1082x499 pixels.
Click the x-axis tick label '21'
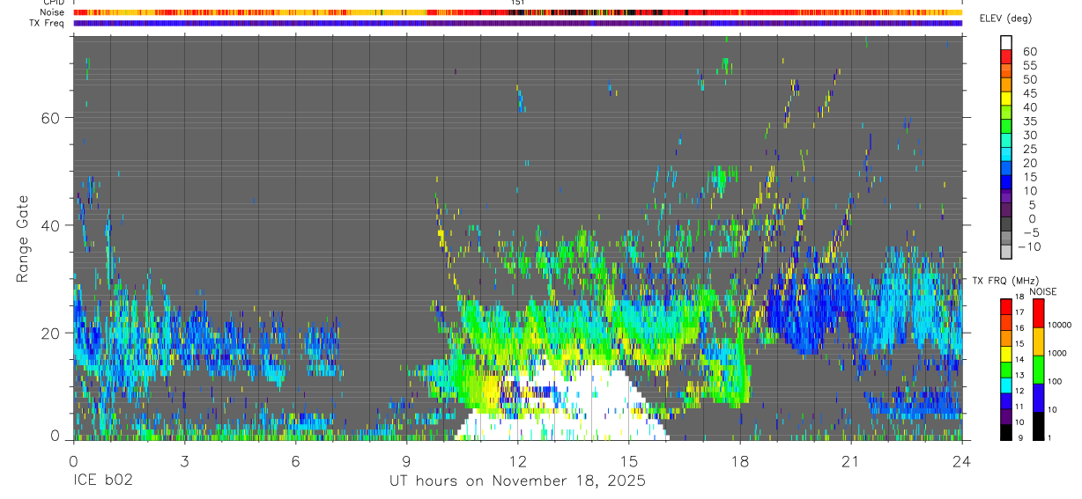coord(851,461)
